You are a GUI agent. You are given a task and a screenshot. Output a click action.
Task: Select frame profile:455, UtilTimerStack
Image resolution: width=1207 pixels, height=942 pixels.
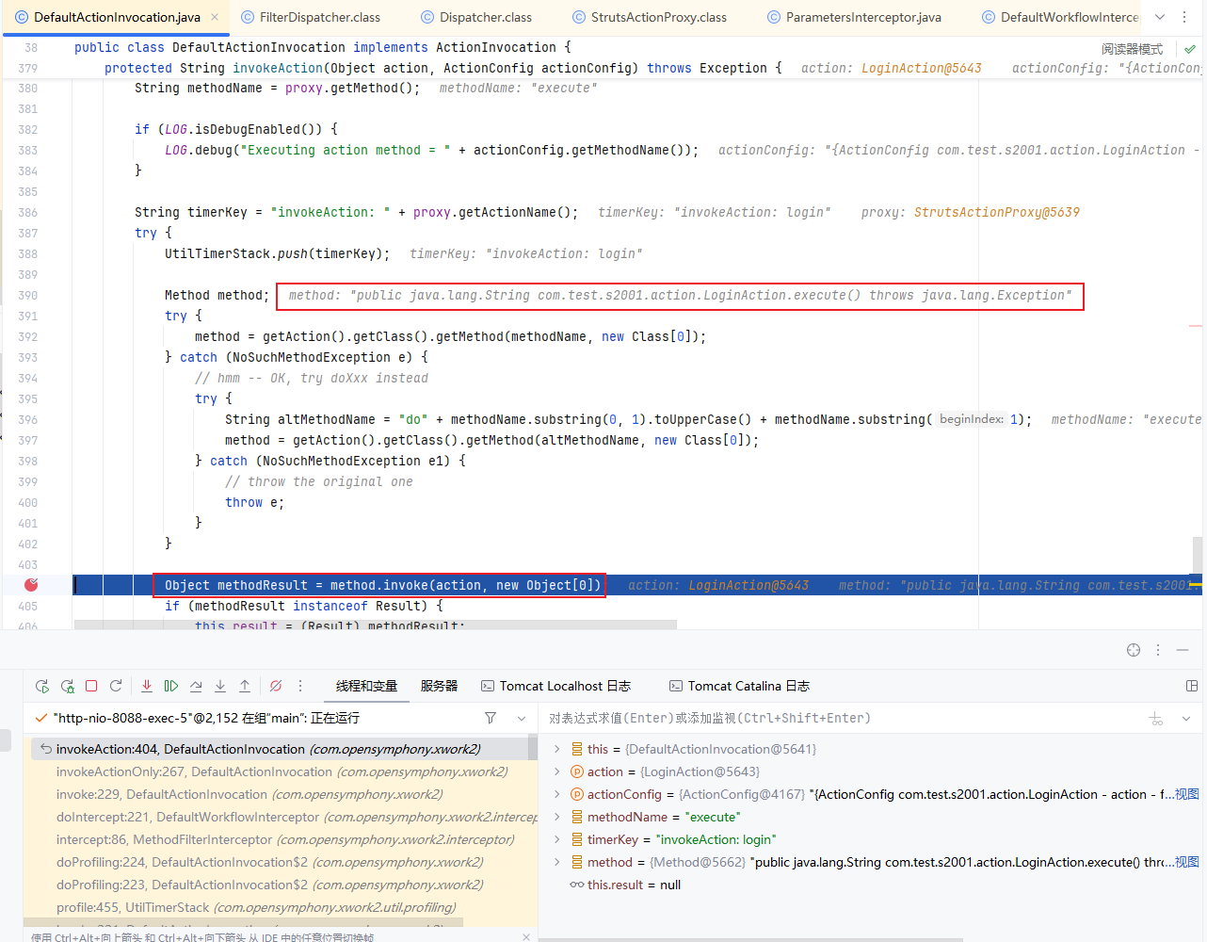281,907
